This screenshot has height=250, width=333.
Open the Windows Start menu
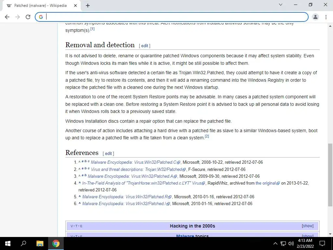8,243
